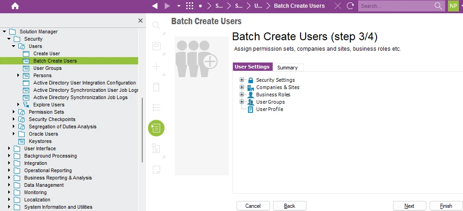This screenshot has height=211, width=463.
Task: Open User Groups in the navigator
Action: pyautogui.click(x=47, y=68)
